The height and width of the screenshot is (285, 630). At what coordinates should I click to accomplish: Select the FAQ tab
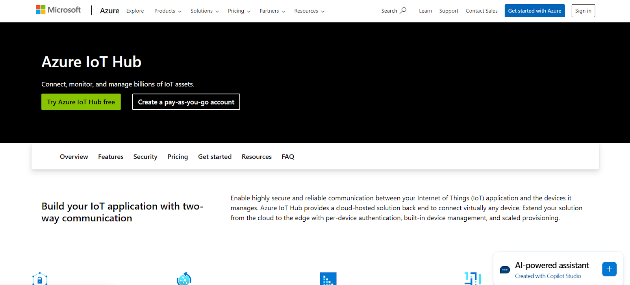[288, 156]
